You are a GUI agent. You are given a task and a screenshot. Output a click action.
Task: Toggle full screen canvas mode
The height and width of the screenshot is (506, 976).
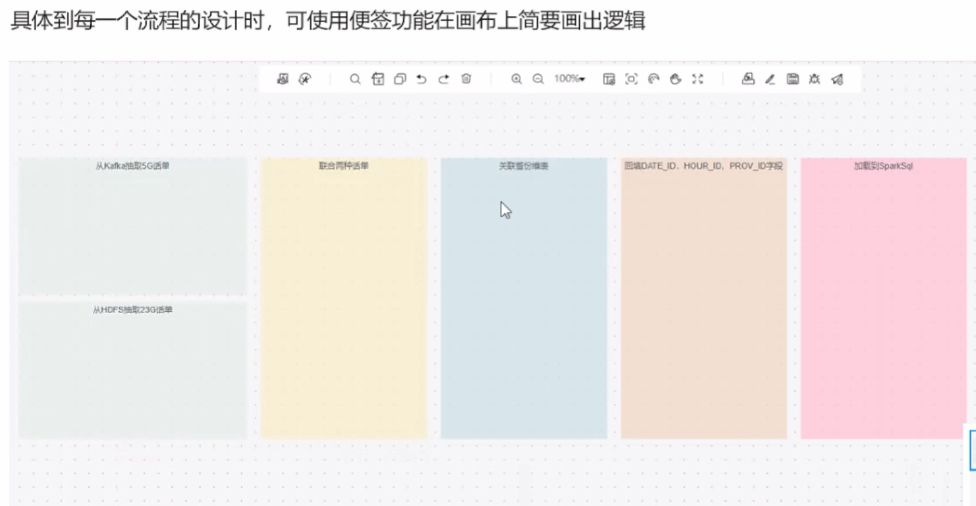coord(697,79)
